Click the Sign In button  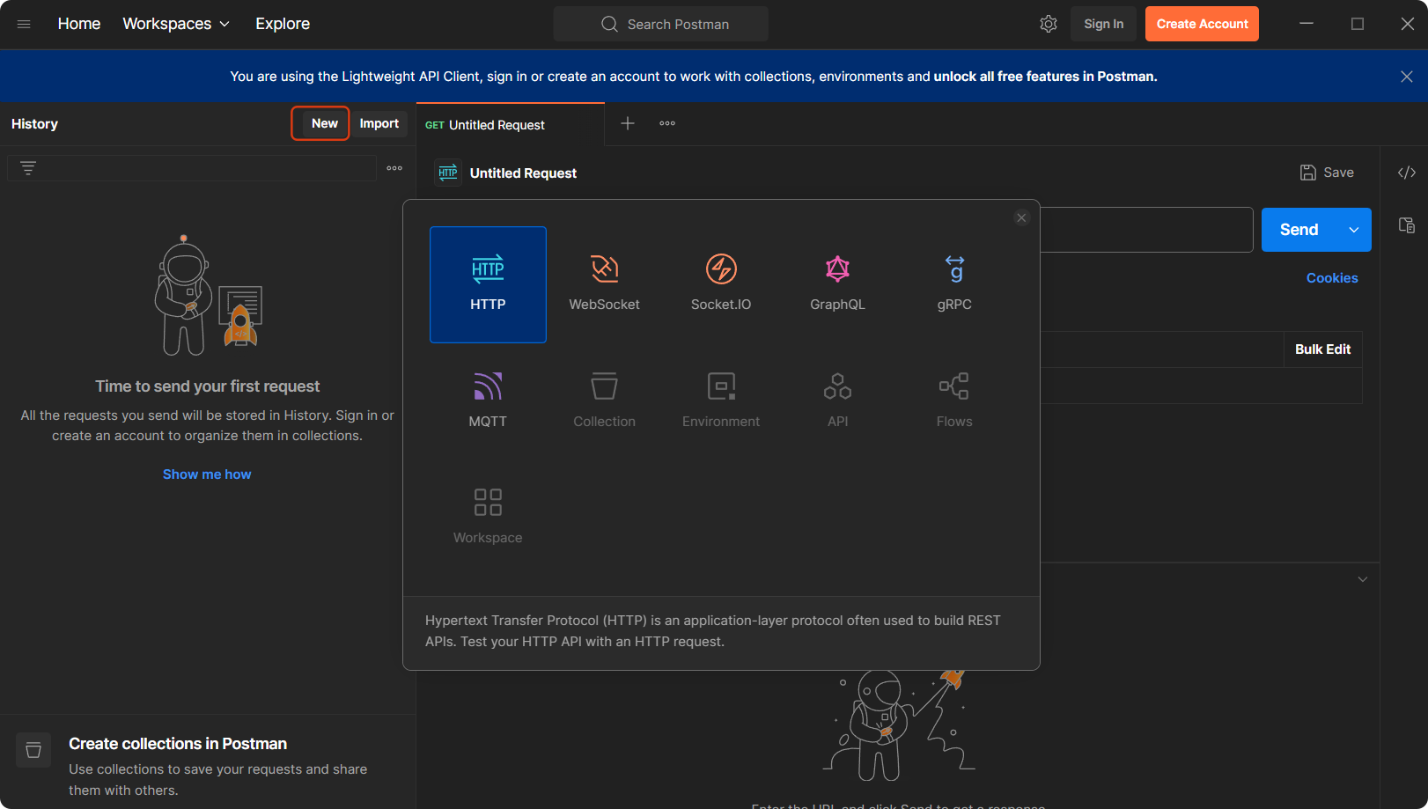(x=1104, y=24)
